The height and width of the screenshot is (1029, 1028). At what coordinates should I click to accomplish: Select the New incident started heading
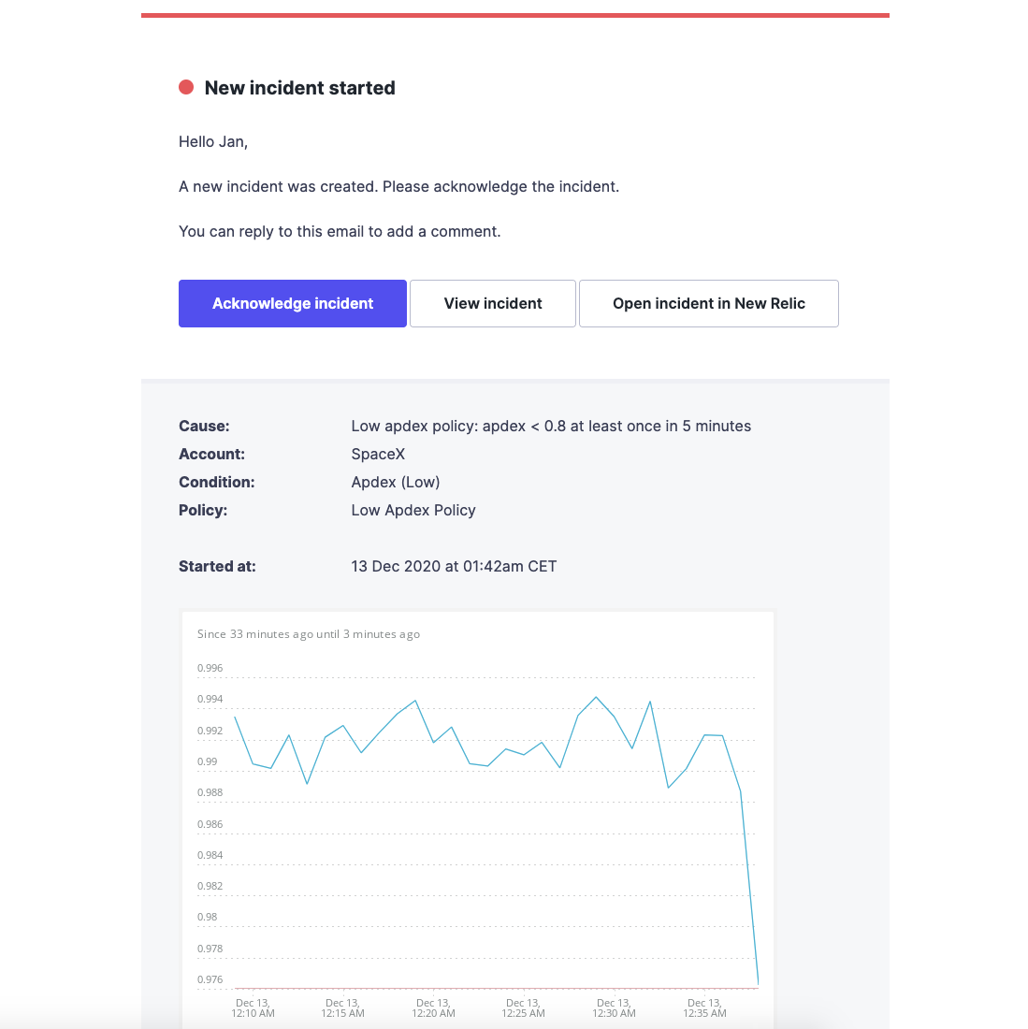pyautogui.click(x=299, y=88)
